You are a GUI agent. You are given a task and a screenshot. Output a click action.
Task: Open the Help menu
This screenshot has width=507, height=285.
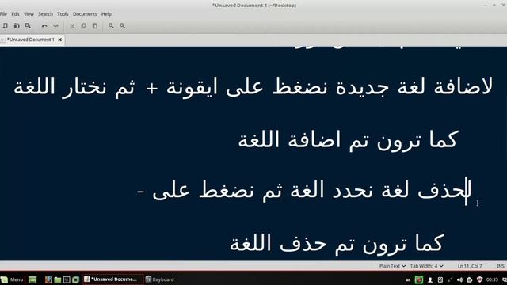106,14
